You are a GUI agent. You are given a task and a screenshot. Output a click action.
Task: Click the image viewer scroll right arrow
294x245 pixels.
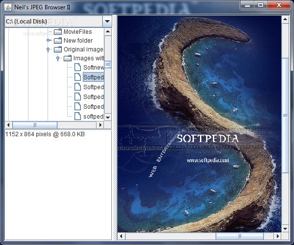point(278,236)
